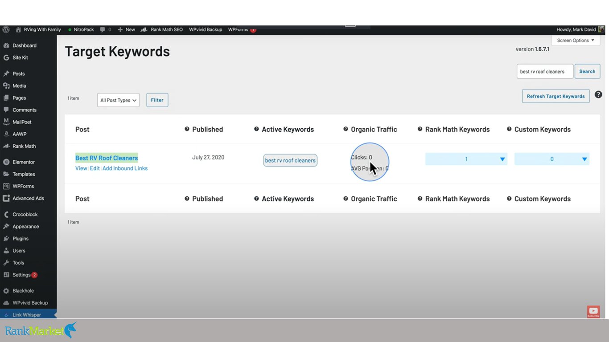Image resolution: width=609 pixels, height=342 pixels.
Task: Click the July 27, 2020 published date
Action: 208,157
